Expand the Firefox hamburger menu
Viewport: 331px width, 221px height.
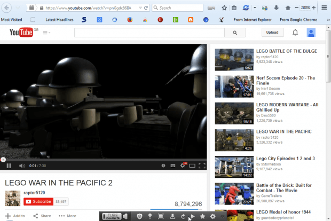(324, 8)
